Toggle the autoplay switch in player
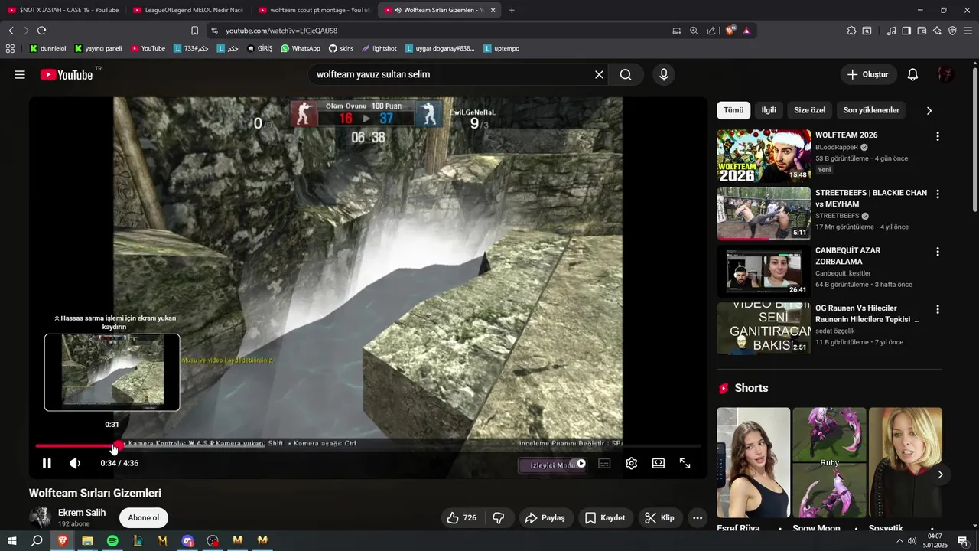The height and width of the screenshot is (551, 979). coord(575,463)
